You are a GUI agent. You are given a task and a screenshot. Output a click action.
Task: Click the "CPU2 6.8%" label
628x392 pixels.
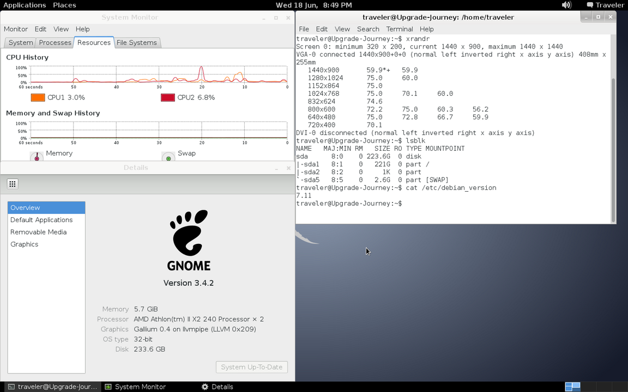coord(196,97)
